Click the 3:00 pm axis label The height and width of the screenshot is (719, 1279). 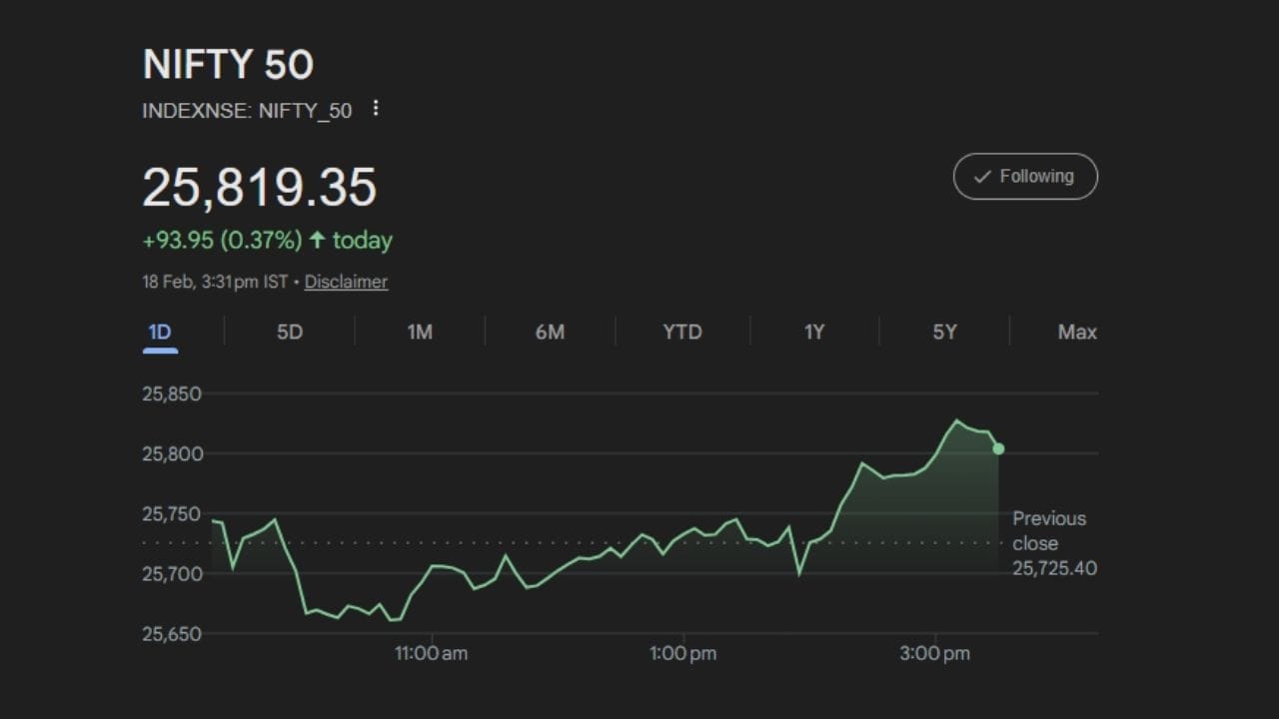pos(934,654)
